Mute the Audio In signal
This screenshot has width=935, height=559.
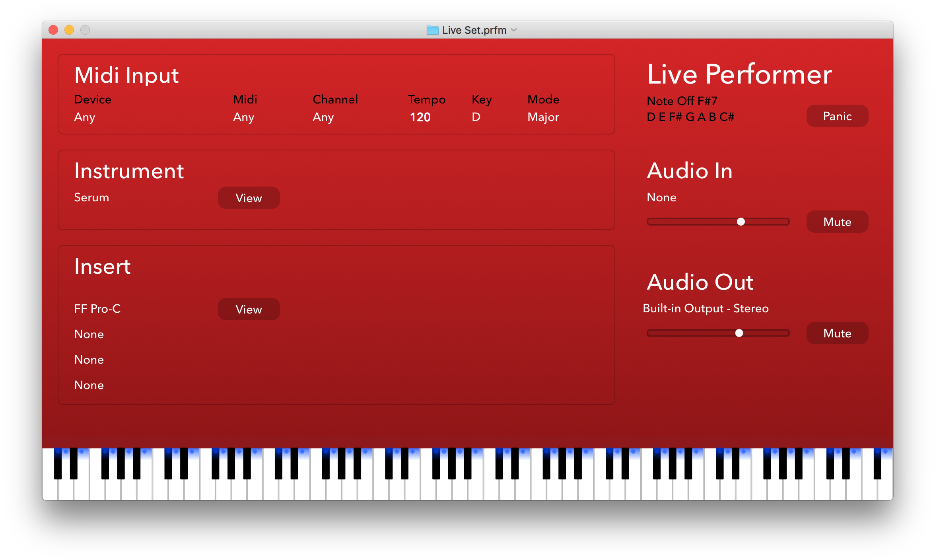837,222
